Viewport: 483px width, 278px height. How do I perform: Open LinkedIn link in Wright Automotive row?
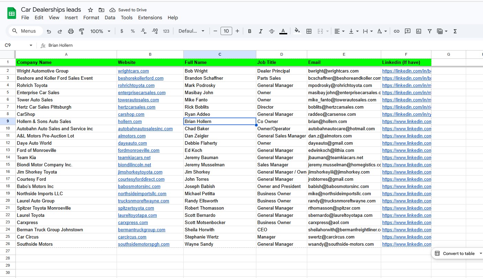click(407, 71)
